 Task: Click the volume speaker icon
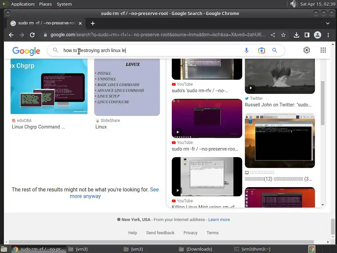pyautogui.click(x=293, y=4)
